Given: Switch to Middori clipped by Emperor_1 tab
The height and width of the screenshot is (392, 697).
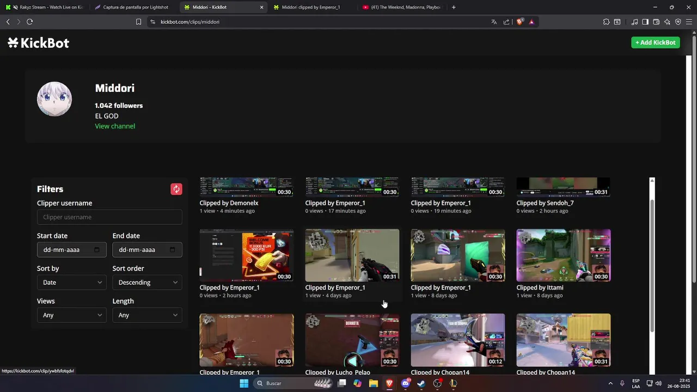Looking at the screenshot, I should coord(312,7).
